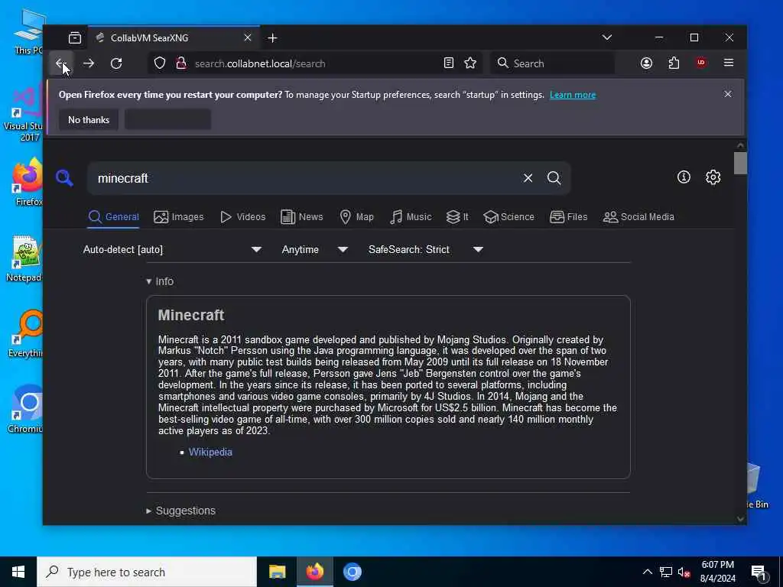Open the taskbar clock and date
The width and height of the screenshot is (783, 587).
click(717, 572)
